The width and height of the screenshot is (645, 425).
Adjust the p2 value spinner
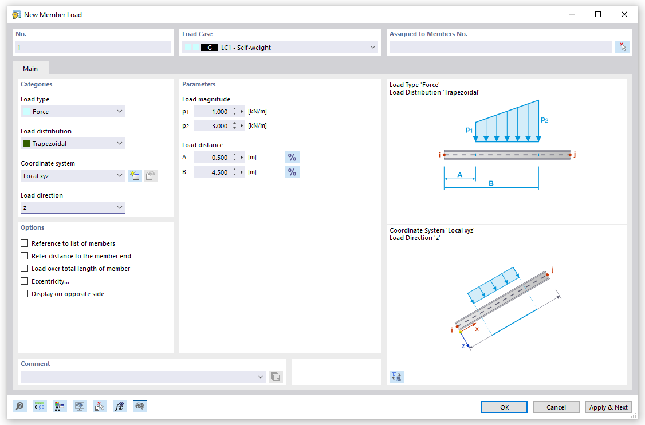234,126
